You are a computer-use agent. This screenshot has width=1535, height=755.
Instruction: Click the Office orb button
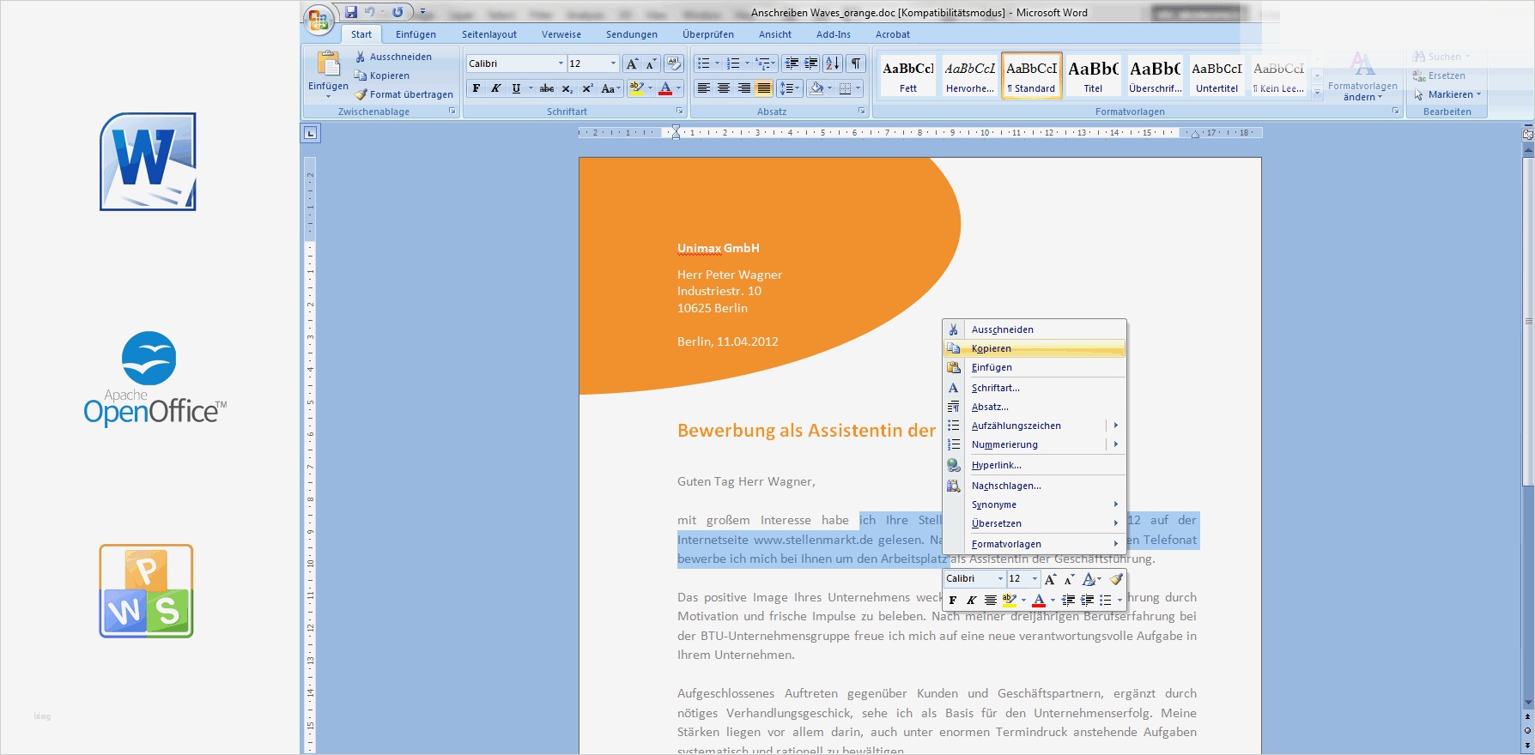point(319,19)
